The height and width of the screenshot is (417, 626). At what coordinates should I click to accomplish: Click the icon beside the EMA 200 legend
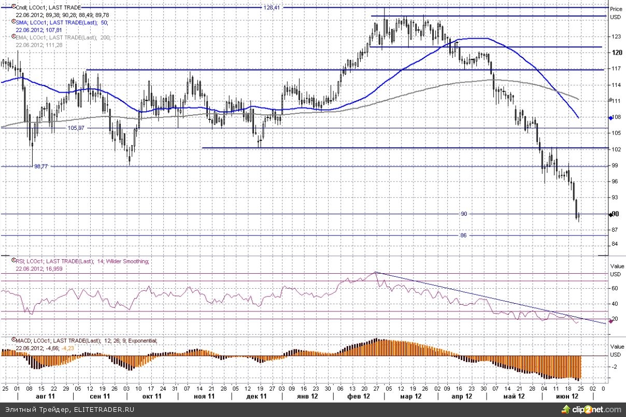point(13,37)
